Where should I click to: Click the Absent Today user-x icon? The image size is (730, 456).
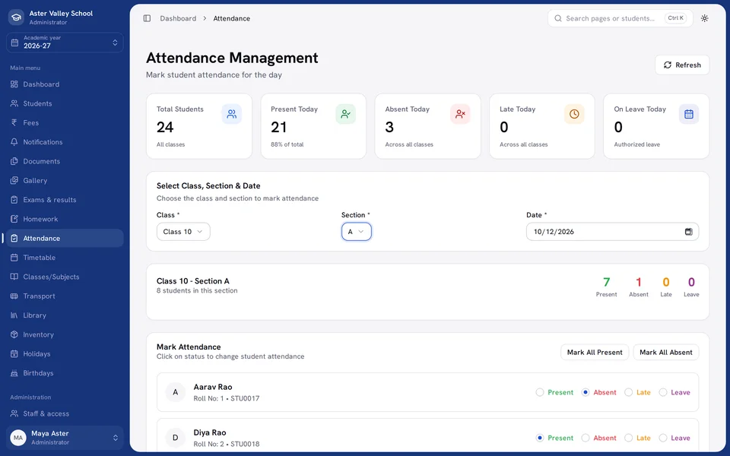pos(460,114)
